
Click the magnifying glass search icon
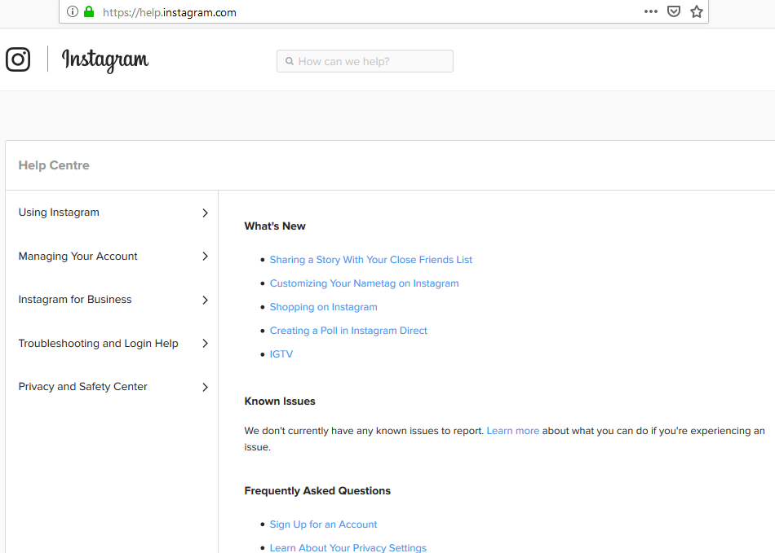[290, 61]
